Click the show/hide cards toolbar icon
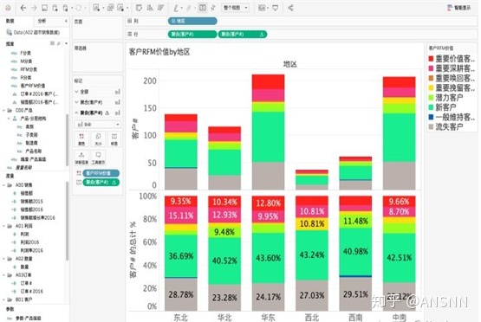Screen dimensions: 481x322 [262, 8]
